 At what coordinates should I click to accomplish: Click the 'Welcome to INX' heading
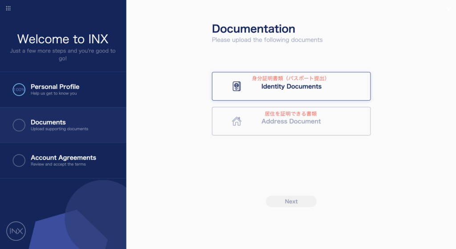(63, 39)
